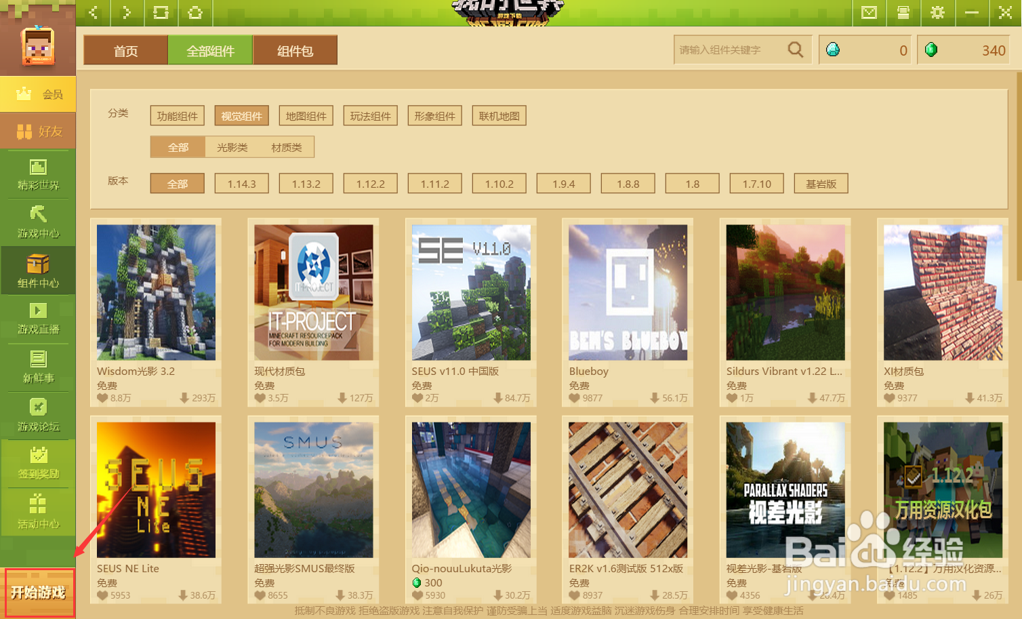The width and height of the screenshot is (1022, 619).
Task: Open XI材质包 brick thumbnail
Action: pos(943,292)
